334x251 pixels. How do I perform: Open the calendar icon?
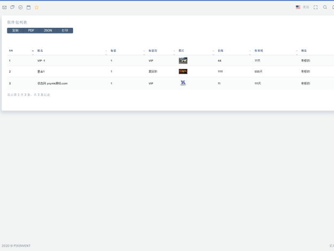[28, 7]
